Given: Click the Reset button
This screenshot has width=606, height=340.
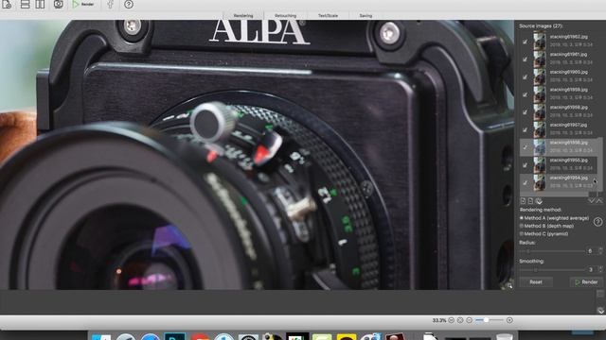Looking at the screenshot, I should coord(536,282).
